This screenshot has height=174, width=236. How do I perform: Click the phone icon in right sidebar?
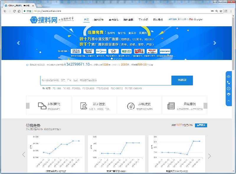point(229,82)
